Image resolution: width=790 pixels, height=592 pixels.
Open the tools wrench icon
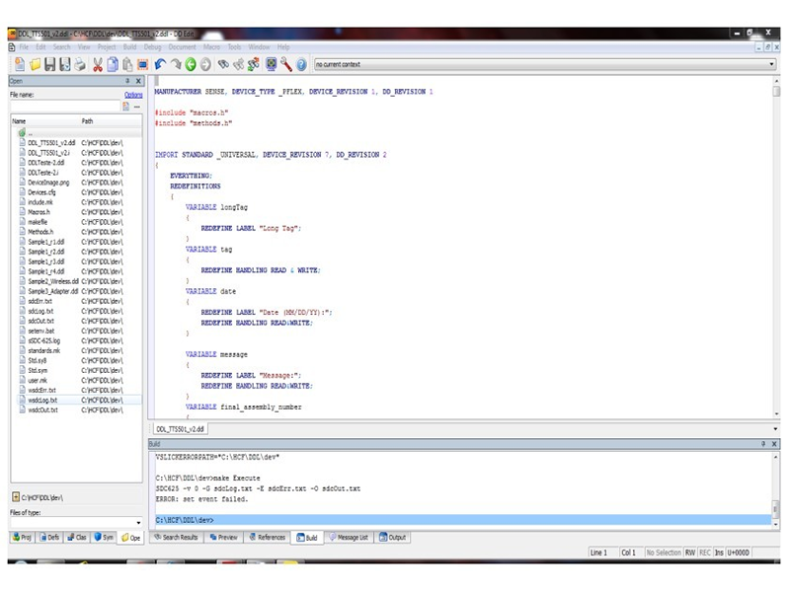click(x=286, y=64)
